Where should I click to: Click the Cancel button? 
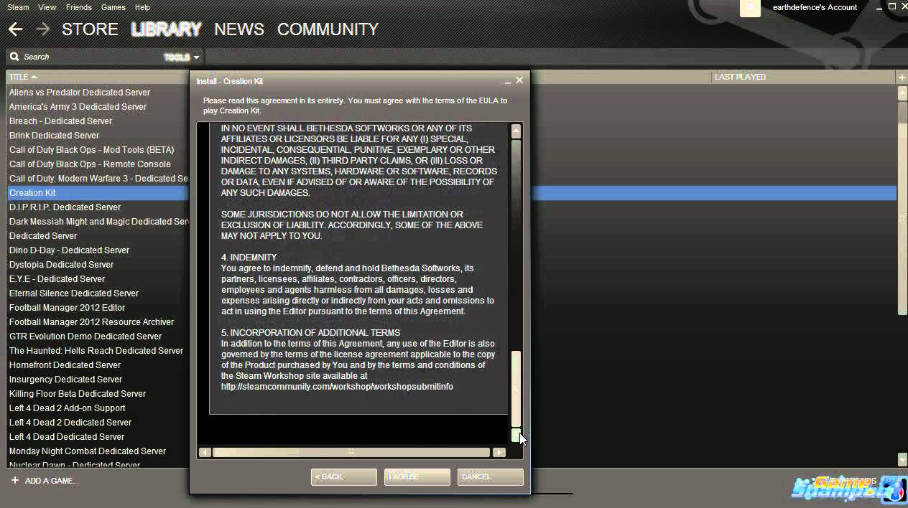coord(491,476)
